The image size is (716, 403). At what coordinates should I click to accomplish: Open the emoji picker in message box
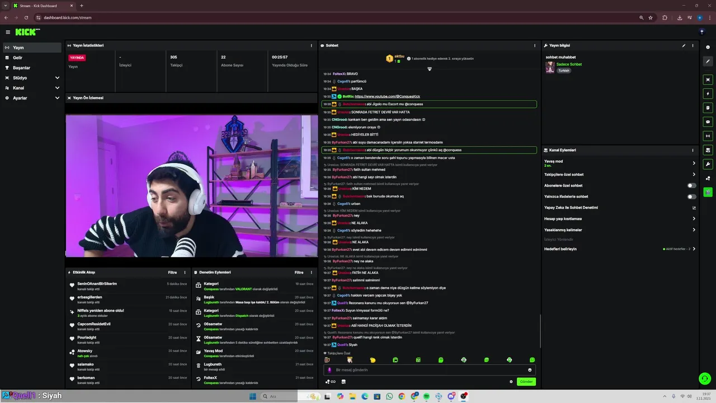[530, 370]
